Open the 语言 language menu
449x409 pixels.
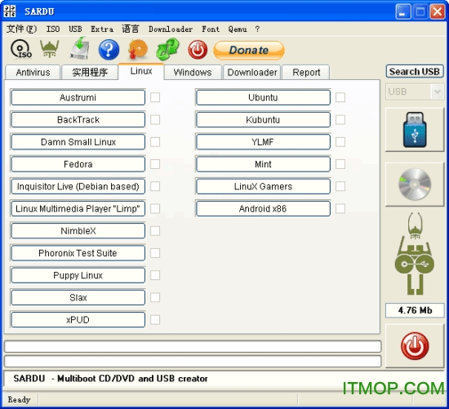click(x=131, y=29)
